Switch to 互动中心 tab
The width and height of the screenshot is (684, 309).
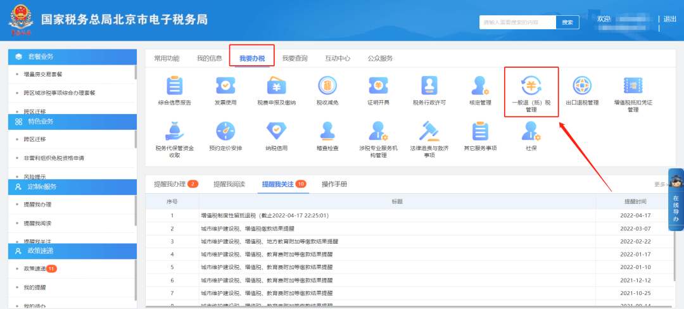[337, 58]
